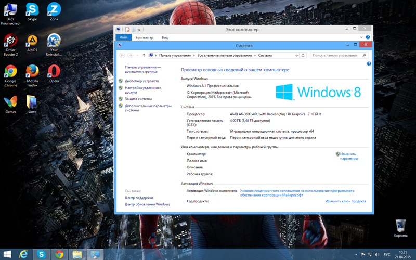Image resolution: width=416 pixels, height=260 pixels.
Task: Open the license agreement terms link
Action: (297, 192)
